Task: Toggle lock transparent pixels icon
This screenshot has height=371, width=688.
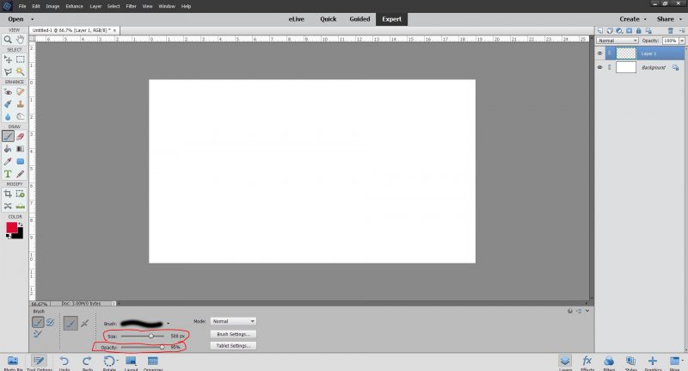Action: coord(648,31)
